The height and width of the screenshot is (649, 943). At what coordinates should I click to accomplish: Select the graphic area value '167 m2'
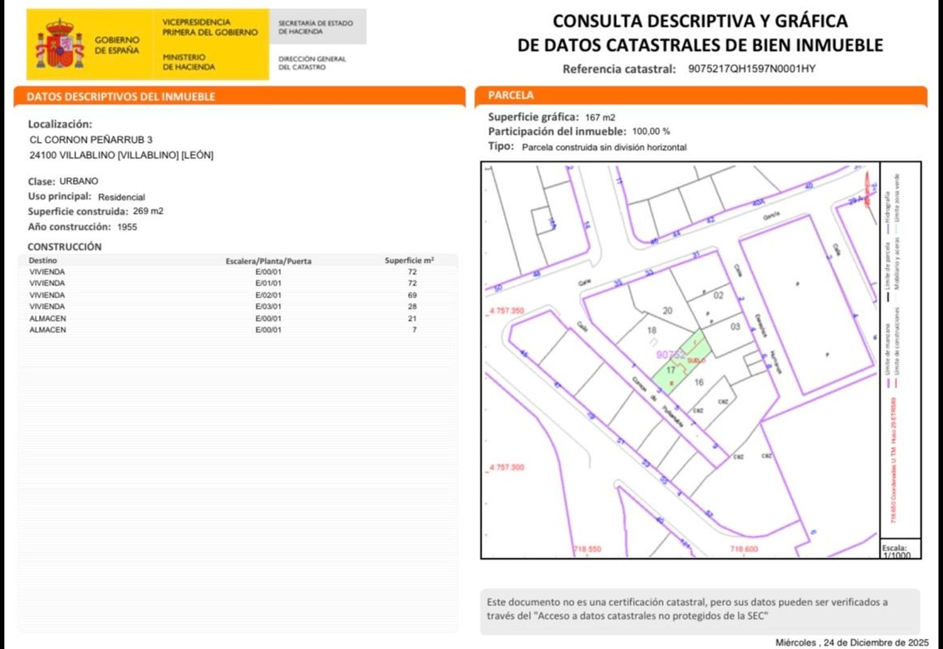[600, 117]
